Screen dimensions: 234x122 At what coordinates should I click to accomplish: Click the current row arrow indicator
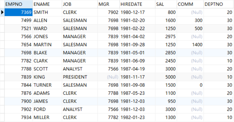2,12
